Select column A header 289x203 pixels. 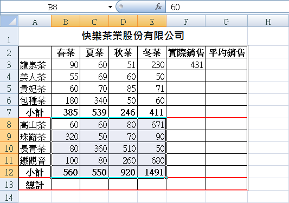point(35,22)
